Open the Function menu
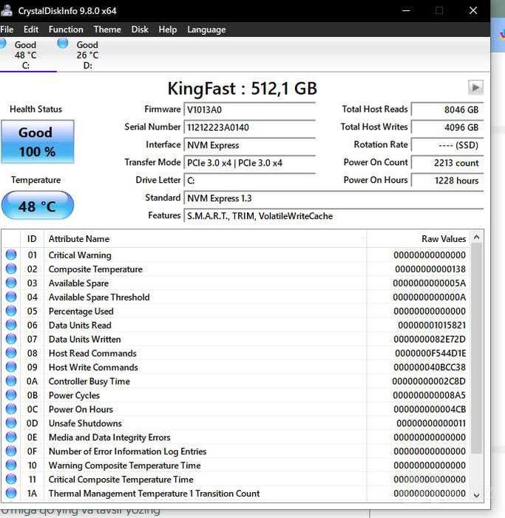This screenshot has height=518, width=505. coord(66,30)
